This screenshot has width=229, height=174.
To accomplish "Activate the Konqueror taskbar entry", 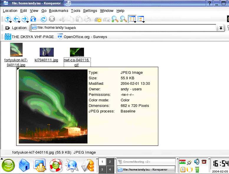I will [x=146, y=170].
